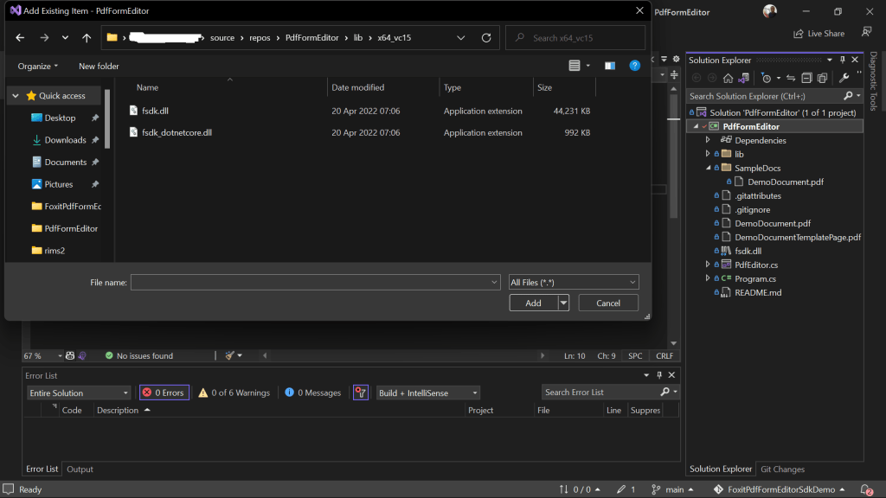This screenshot has width=886, height=498.
Task: Toggle the preview pane icon
Action: coord(610,66)
